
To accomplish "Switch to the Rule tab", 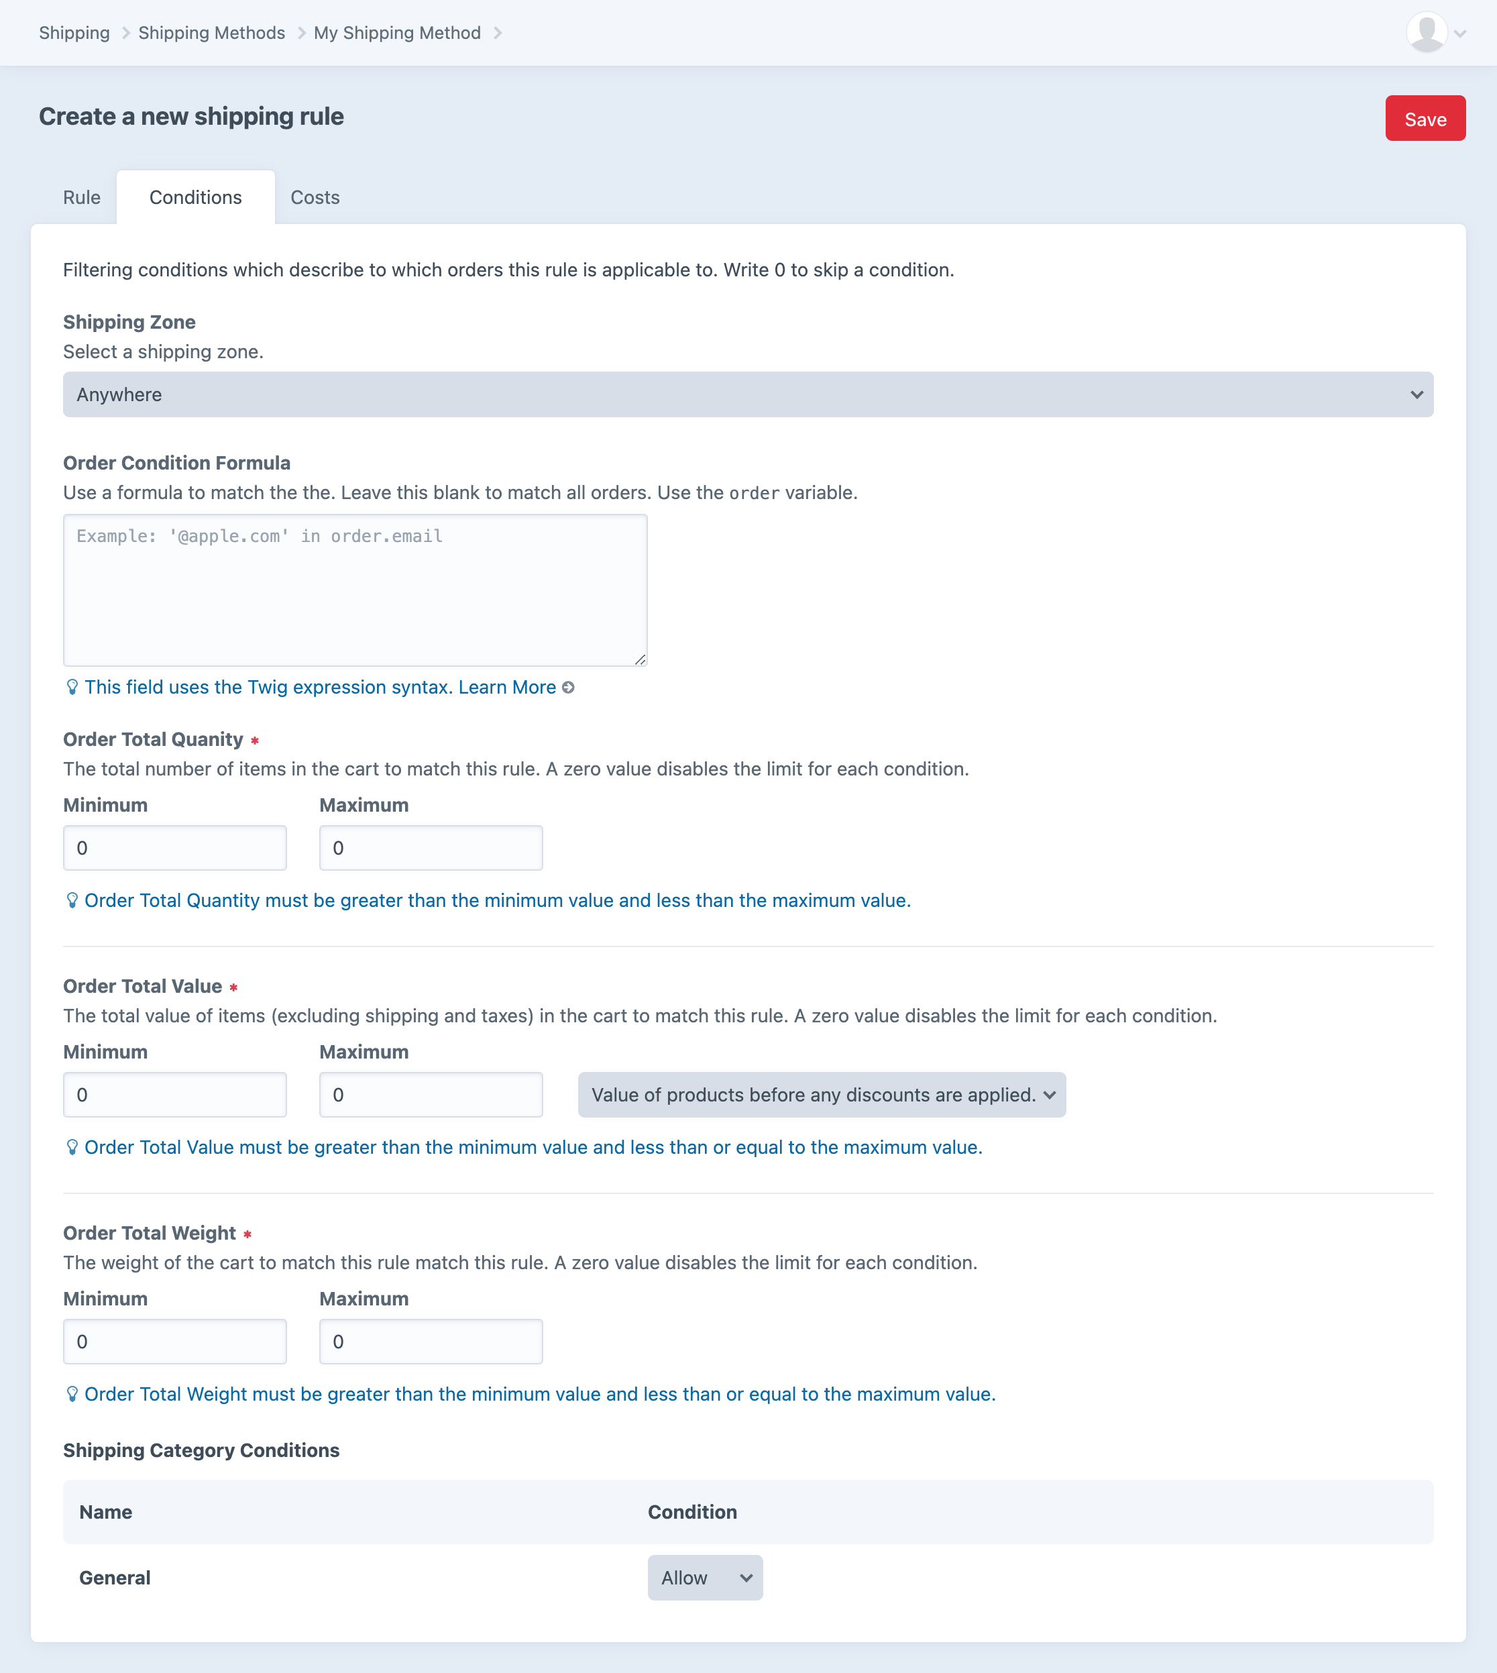I will (81, 197).
